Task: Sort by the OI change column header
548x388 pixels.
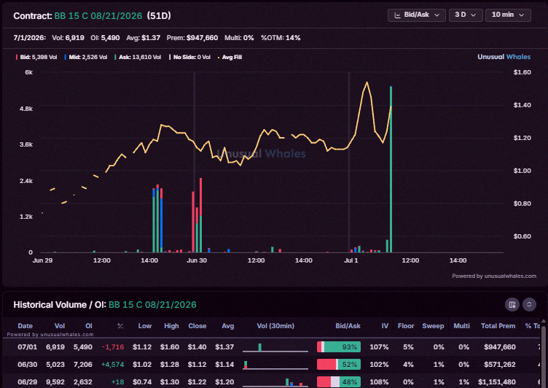Action: coord(120,326)
